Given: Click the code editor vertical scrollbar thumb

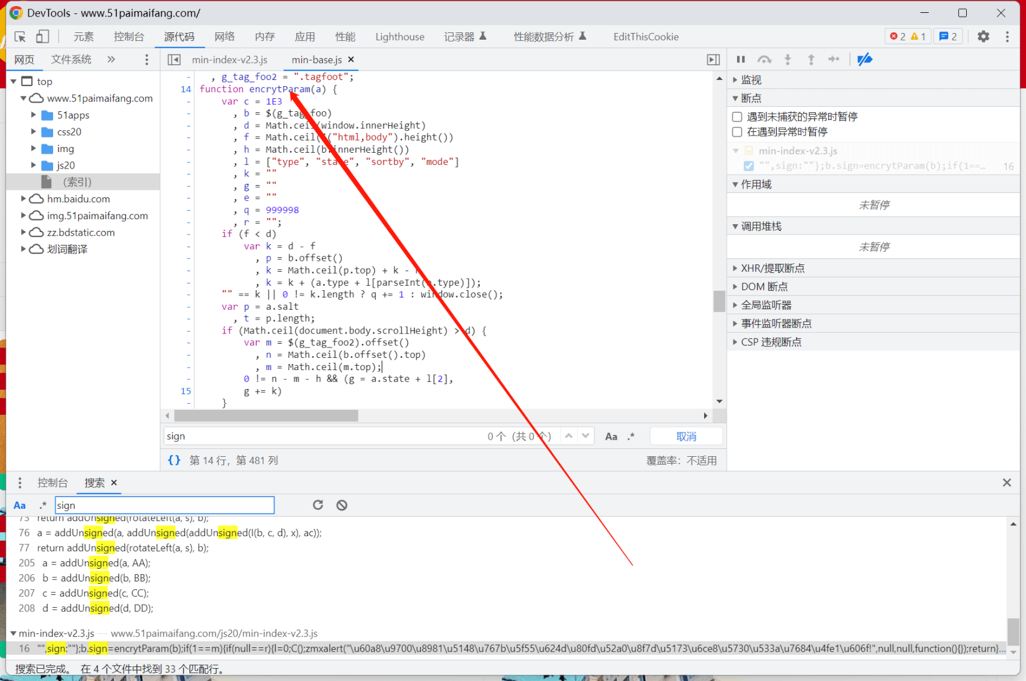Looking at the screenshot, I should coord(719,301).
